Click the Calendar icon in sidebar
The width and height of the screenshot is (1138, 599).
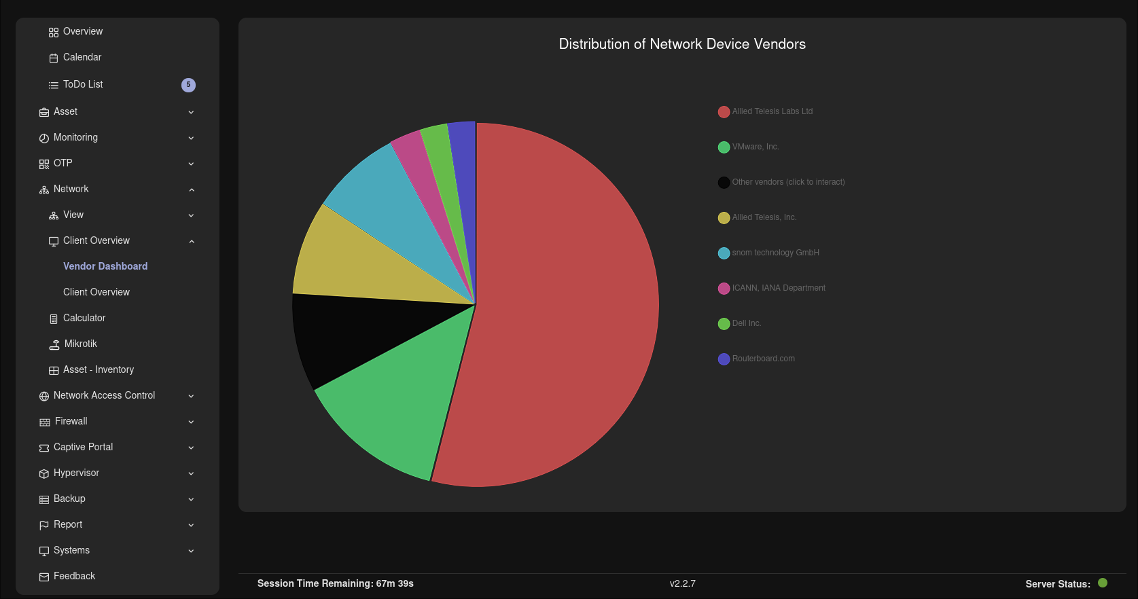tap(54, 58)
